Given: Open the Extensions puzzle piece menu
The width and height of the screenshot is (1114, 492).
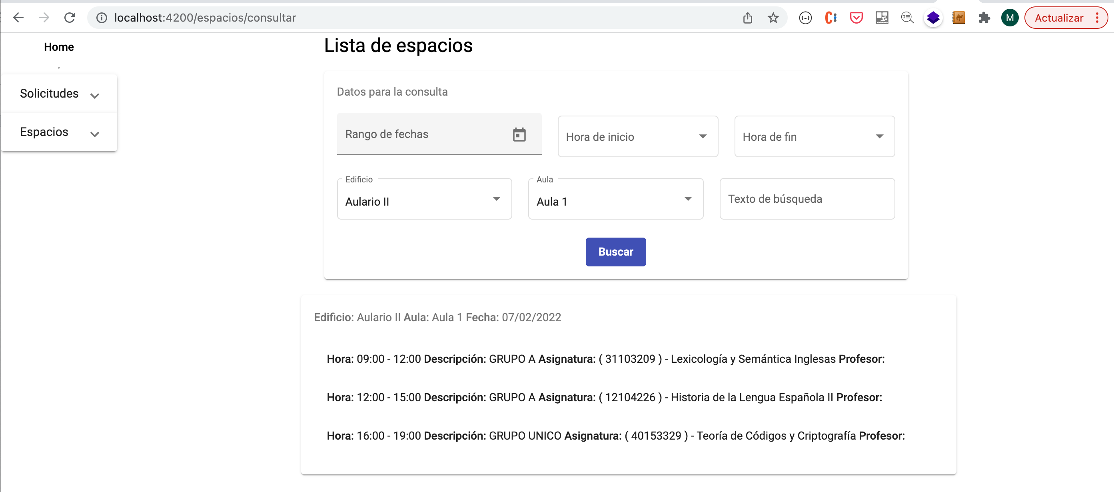Looking at the screenshot, I should click(984, 18).
